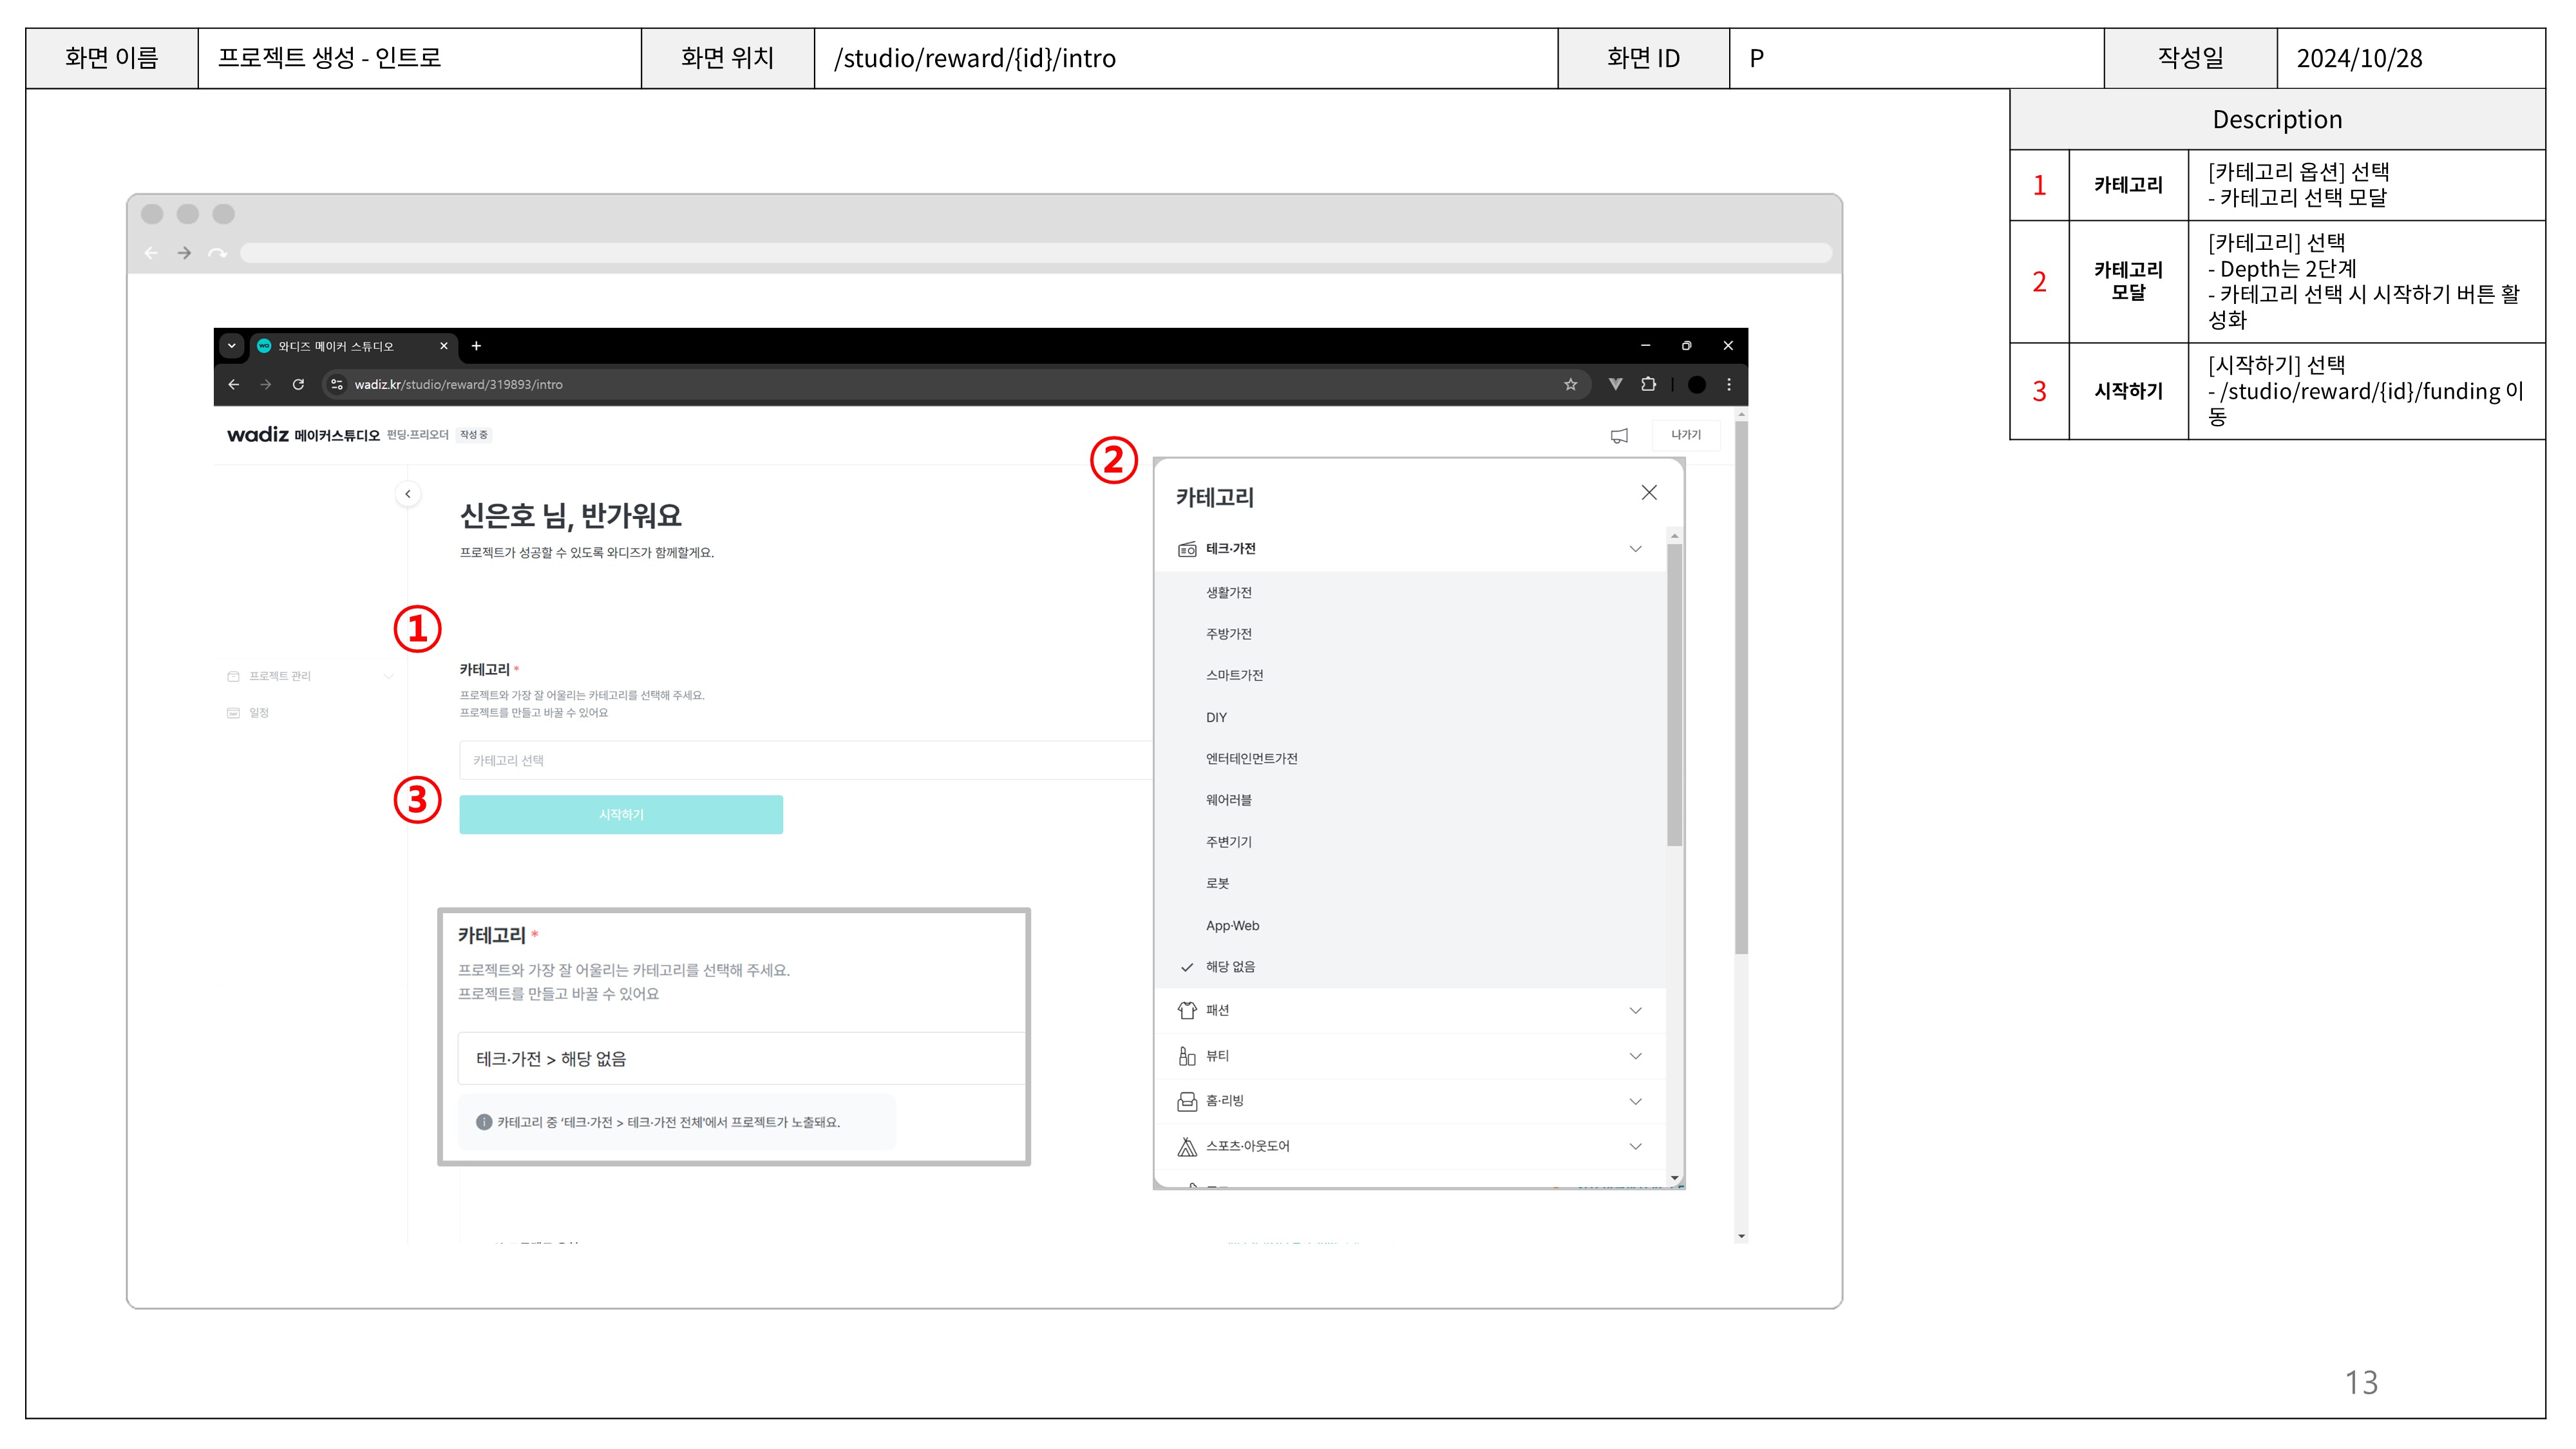Select the checked 해당 없음 subcategory option
The width and height of the screenshot is (2576, 1449).
click(x=1230, y=967)
